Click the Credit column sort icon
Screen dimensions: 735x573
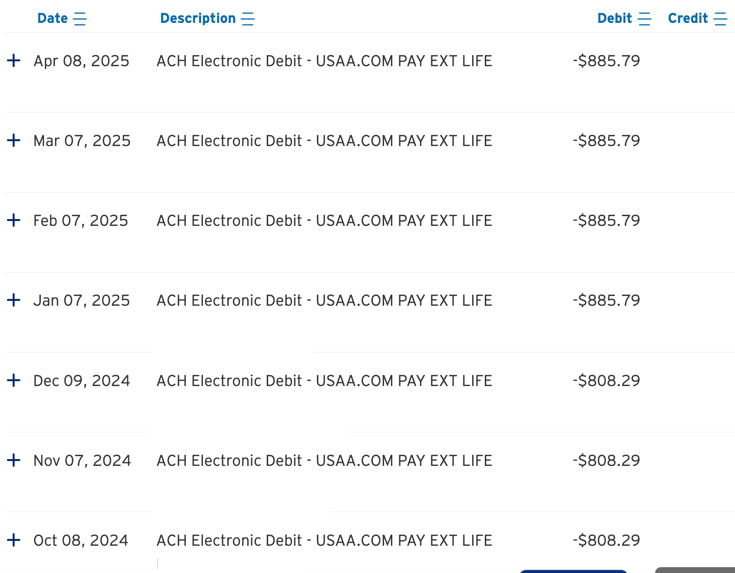coord(720,19)
